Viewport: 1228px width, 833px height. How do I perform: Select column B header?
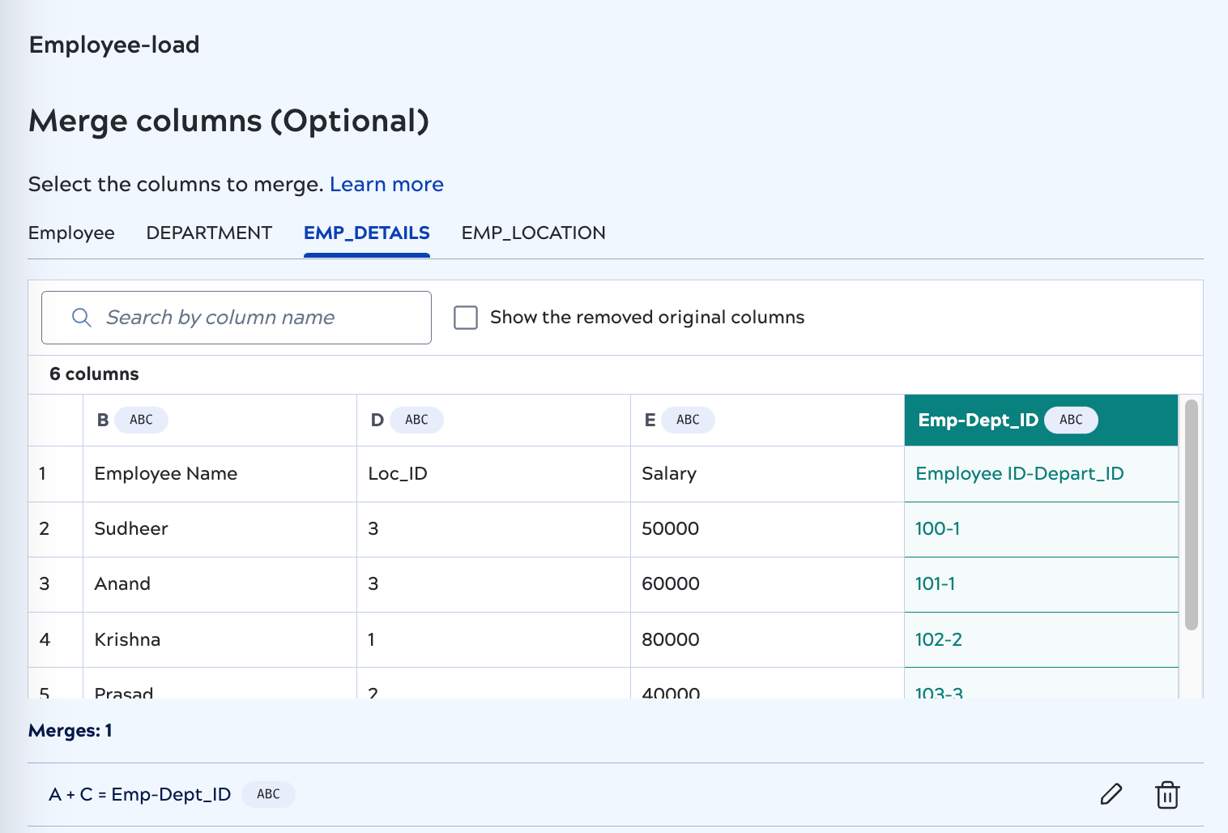103,420
